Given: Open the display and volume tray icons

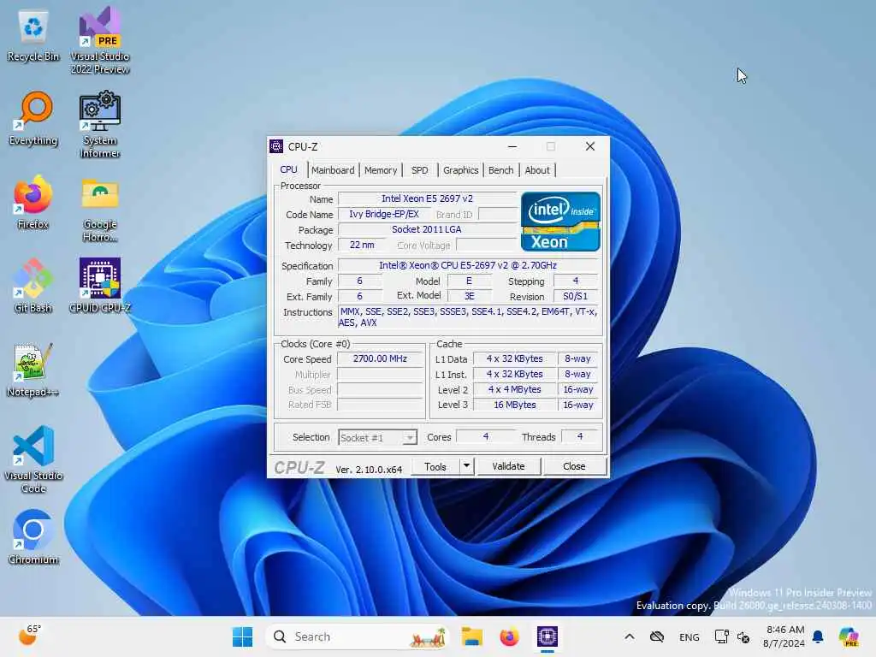Looking at the screenshot, I should [732, 636].
